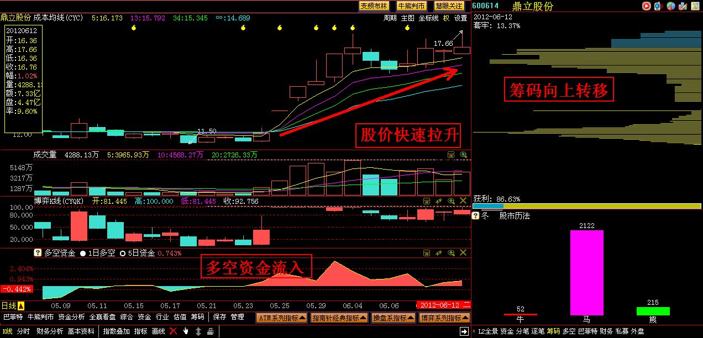
Task: Click the up-down arrows icon in bottom toolbar
Action: pos(198,331)
